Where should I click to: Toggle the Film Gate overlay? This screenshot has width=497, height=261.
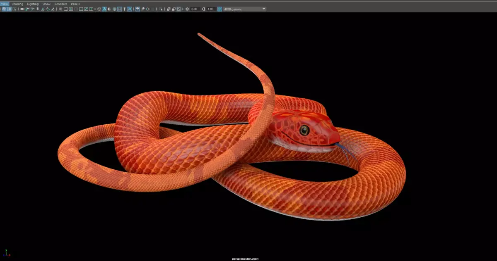click(x=66, y=9)
